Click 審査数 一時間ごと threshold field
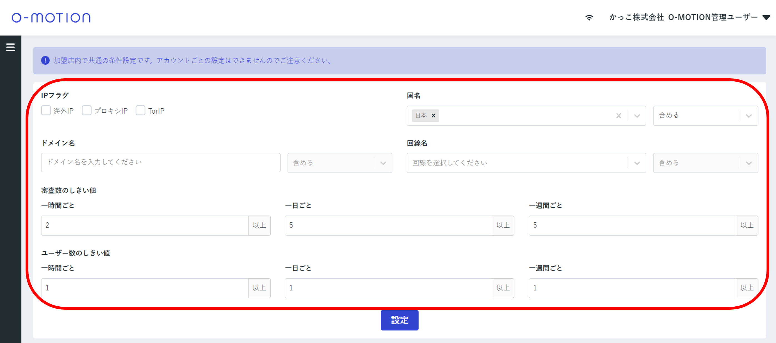Screen dimensions: 776x343 tap(145, 225)
